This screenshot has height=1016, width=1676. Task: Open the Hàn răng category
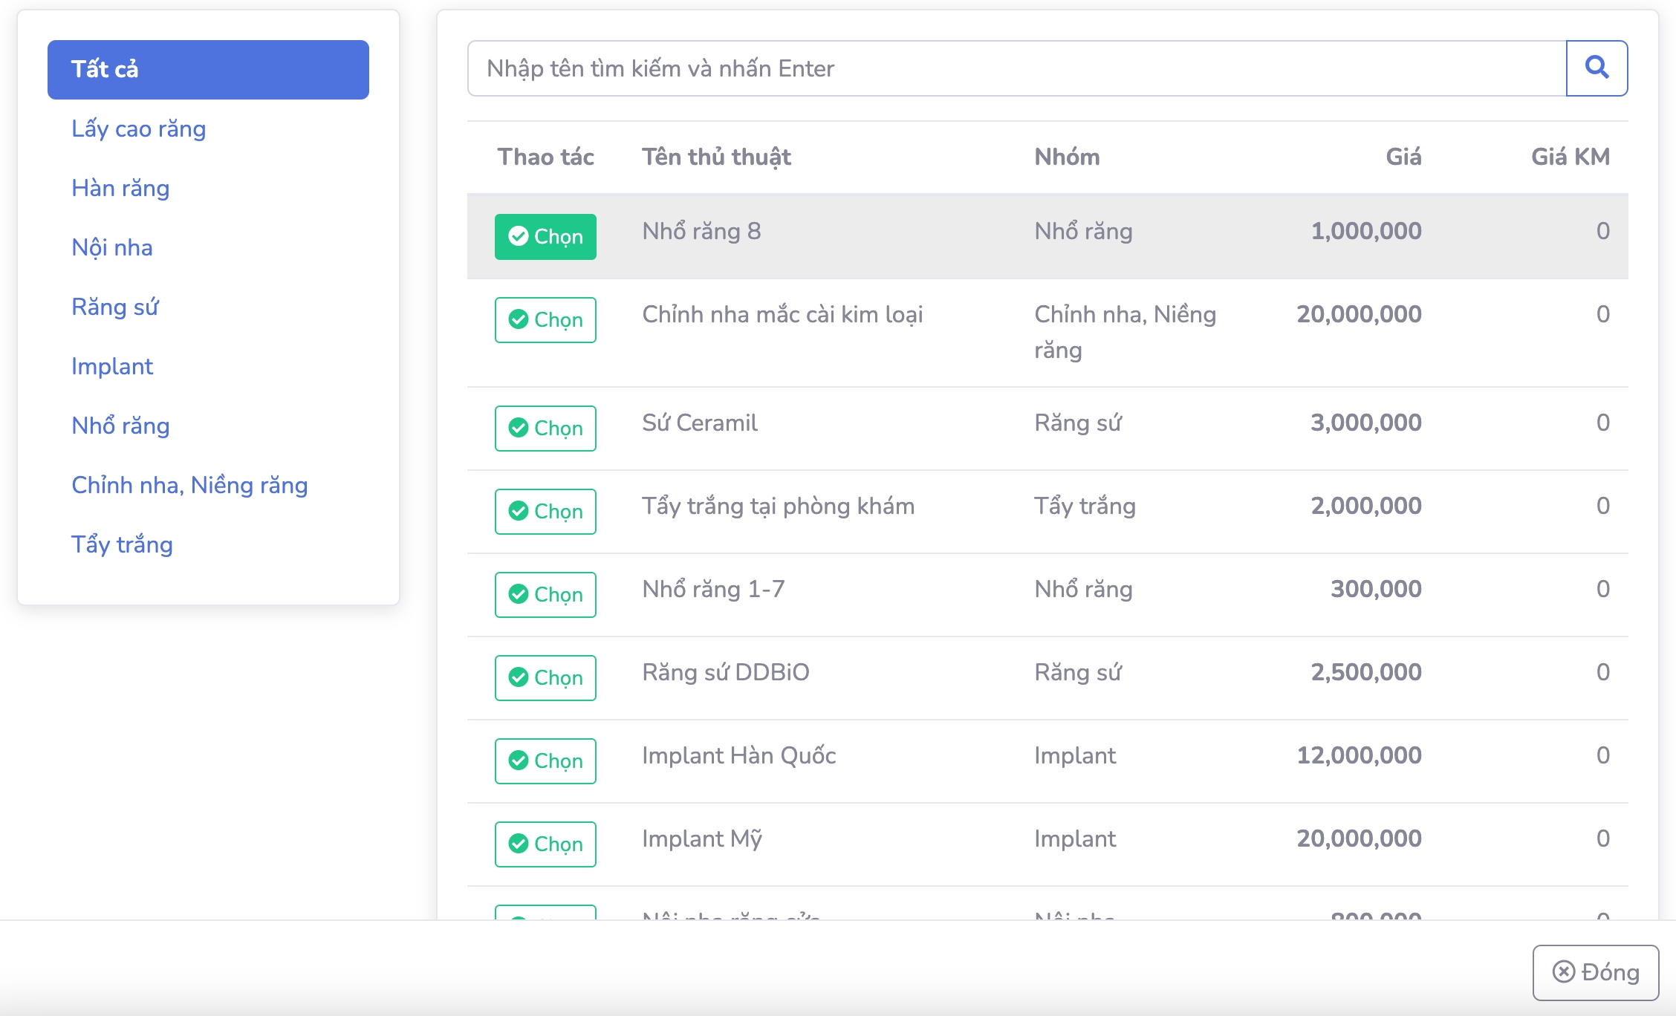[120, 189]
